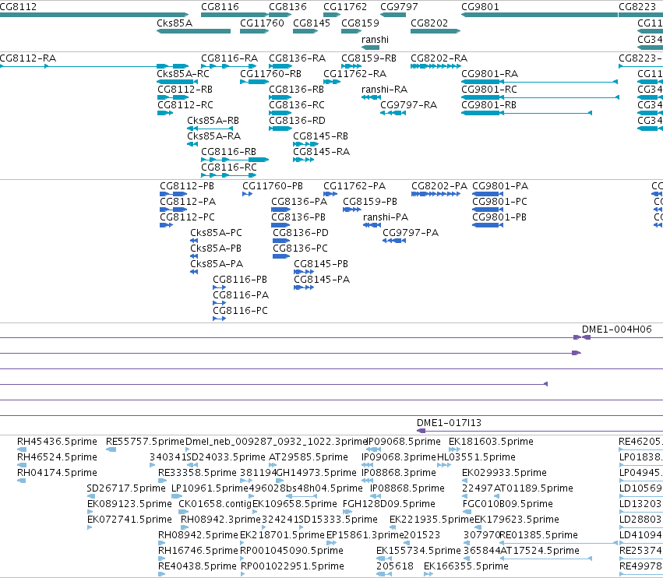
Task: Select EST EK181603.5prime
Action: tap(491, 442)
